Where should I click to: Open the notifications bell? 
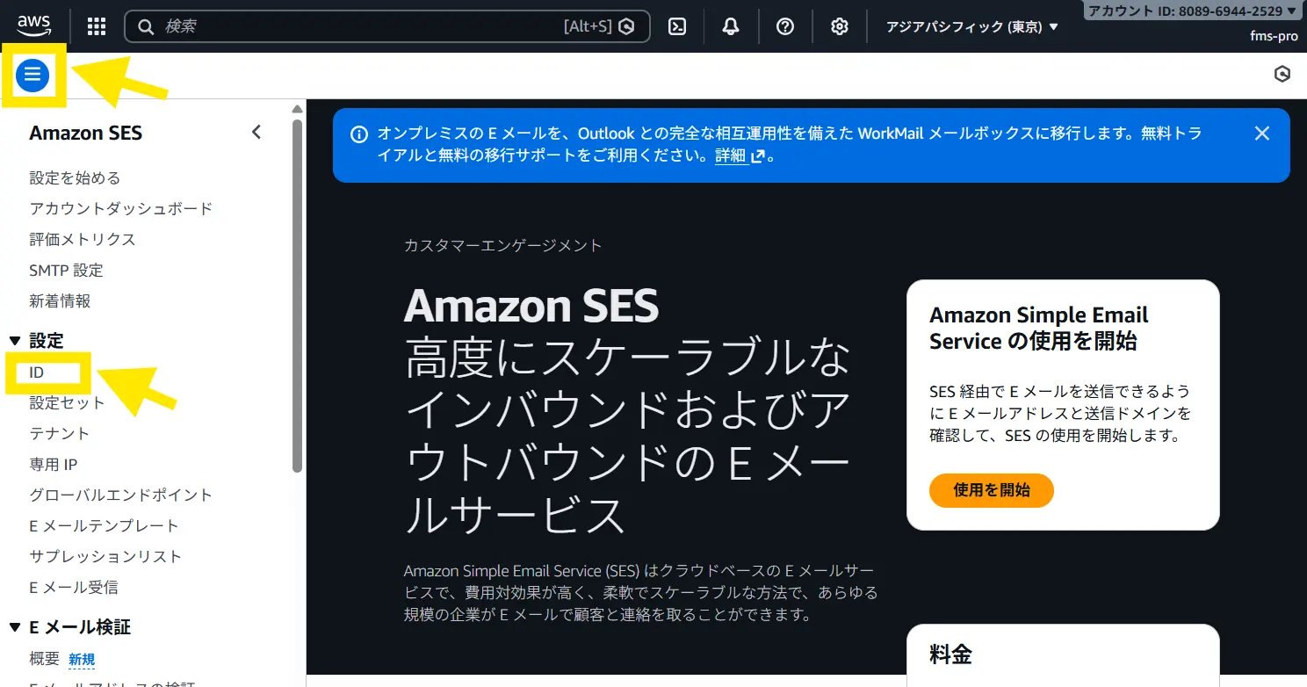(x=731, y=26)
